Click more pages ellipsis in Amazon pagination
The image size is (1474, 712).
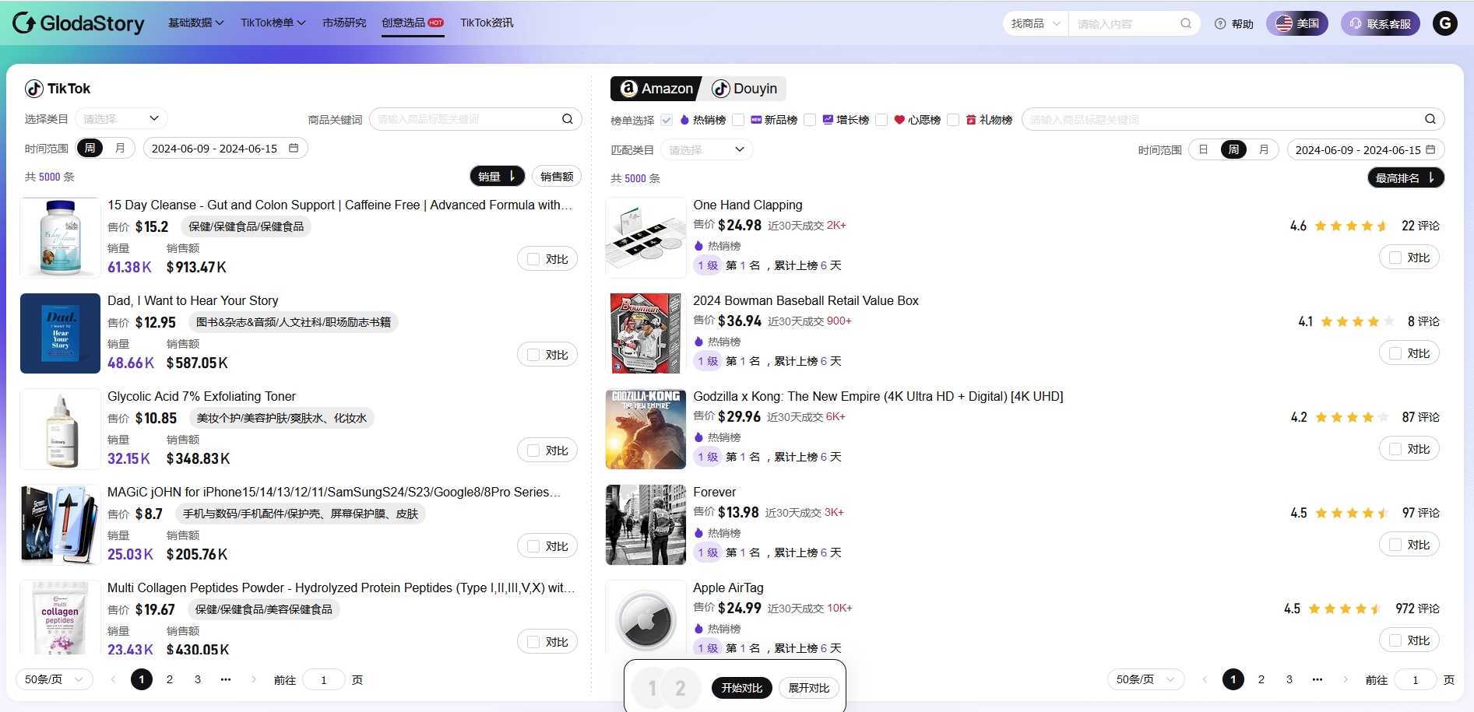1317,679
